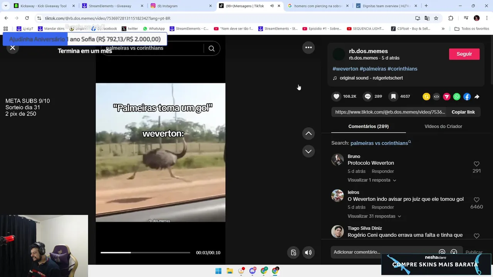Click the install app icon in address bar

pos(418,18)
